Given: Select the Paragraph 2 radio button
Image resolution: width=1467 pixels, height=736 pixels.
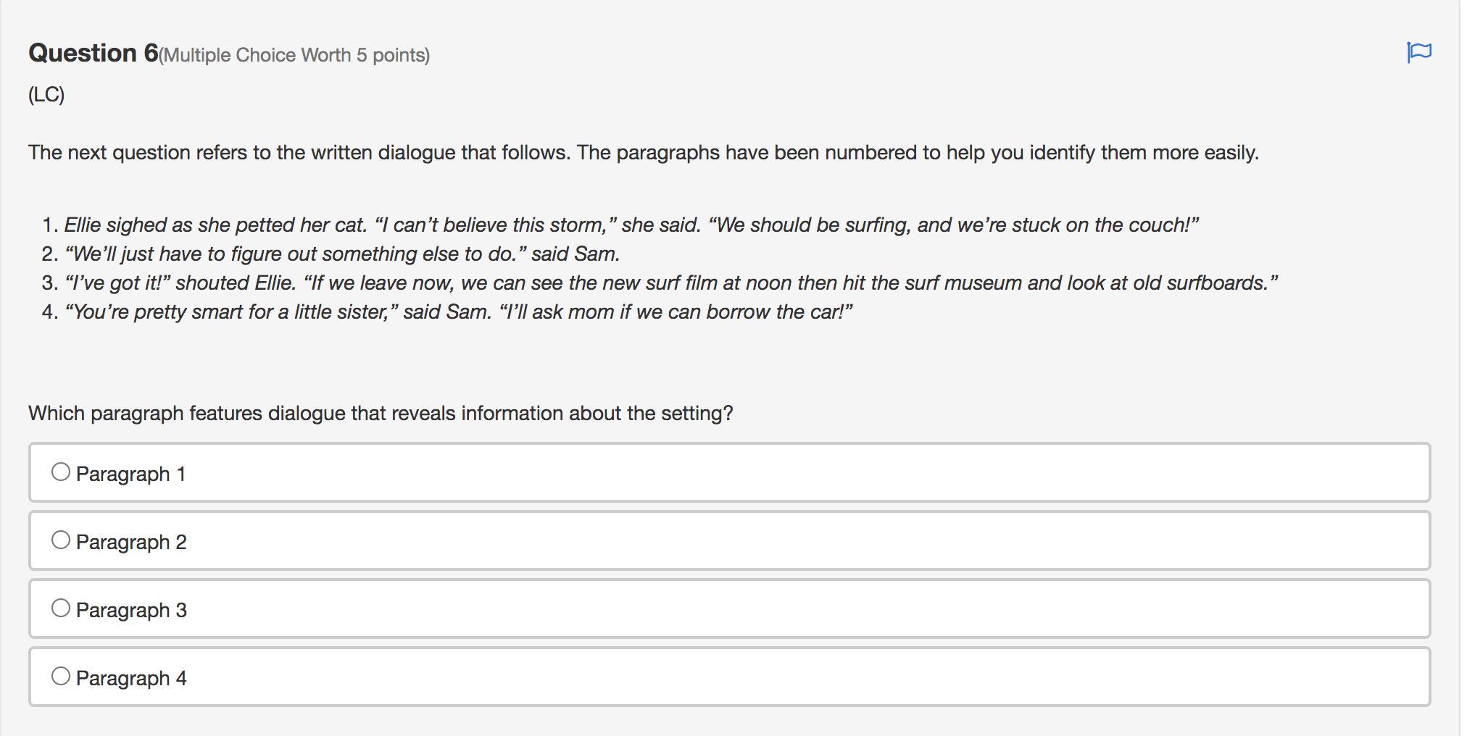Looking at the screenshot, I should point(61,540).
